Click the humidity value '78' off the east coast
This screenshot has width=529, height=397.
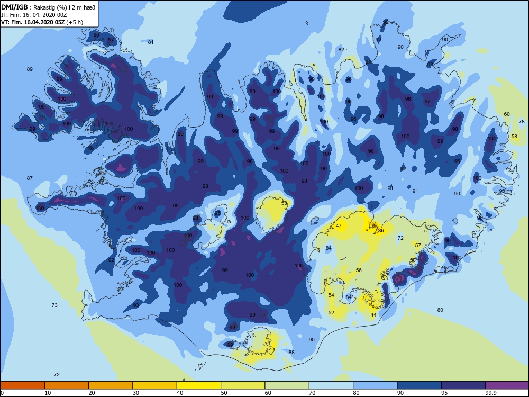click(x=522, y=122)
